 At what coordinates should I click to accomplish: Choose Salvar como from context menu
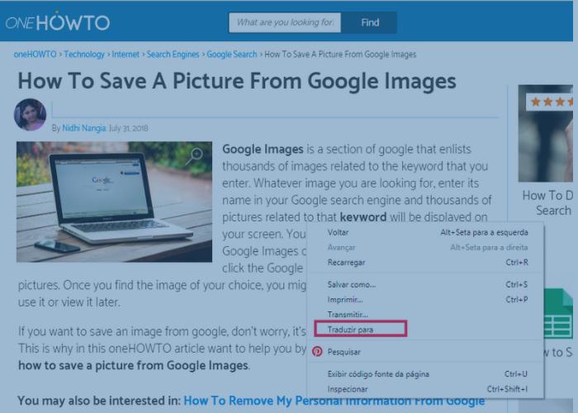tap(351, 285)
